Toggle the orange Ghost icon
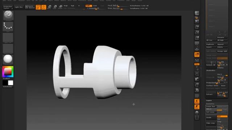This screenshot has height=130, width=232. tap(197, 107)
